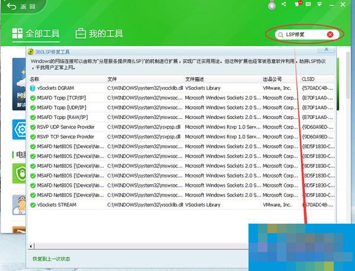This screenshot has width=355, height=271.
Task: Sort by the 出品公司 column header
Action: 272,79
